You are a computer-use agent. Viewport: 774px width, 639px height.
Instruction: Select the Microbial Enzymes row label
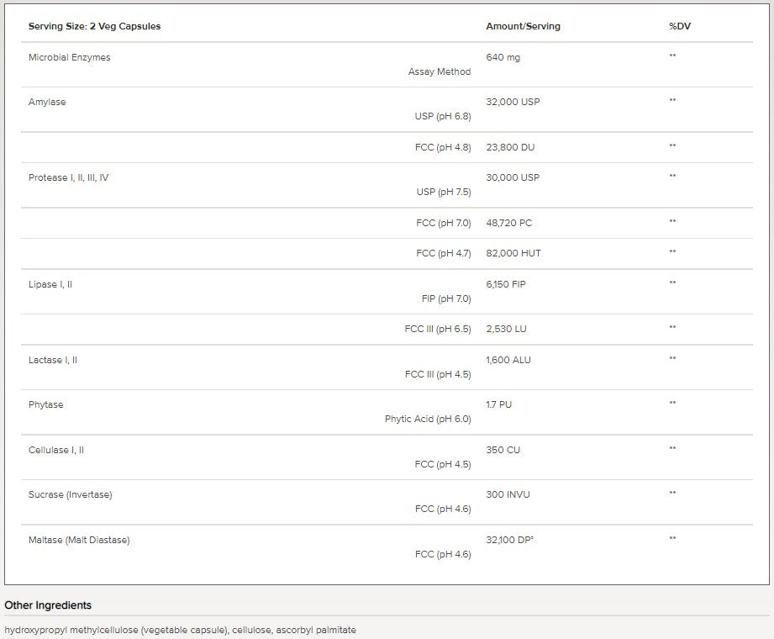pyautogui.click(x=69, y=57)
